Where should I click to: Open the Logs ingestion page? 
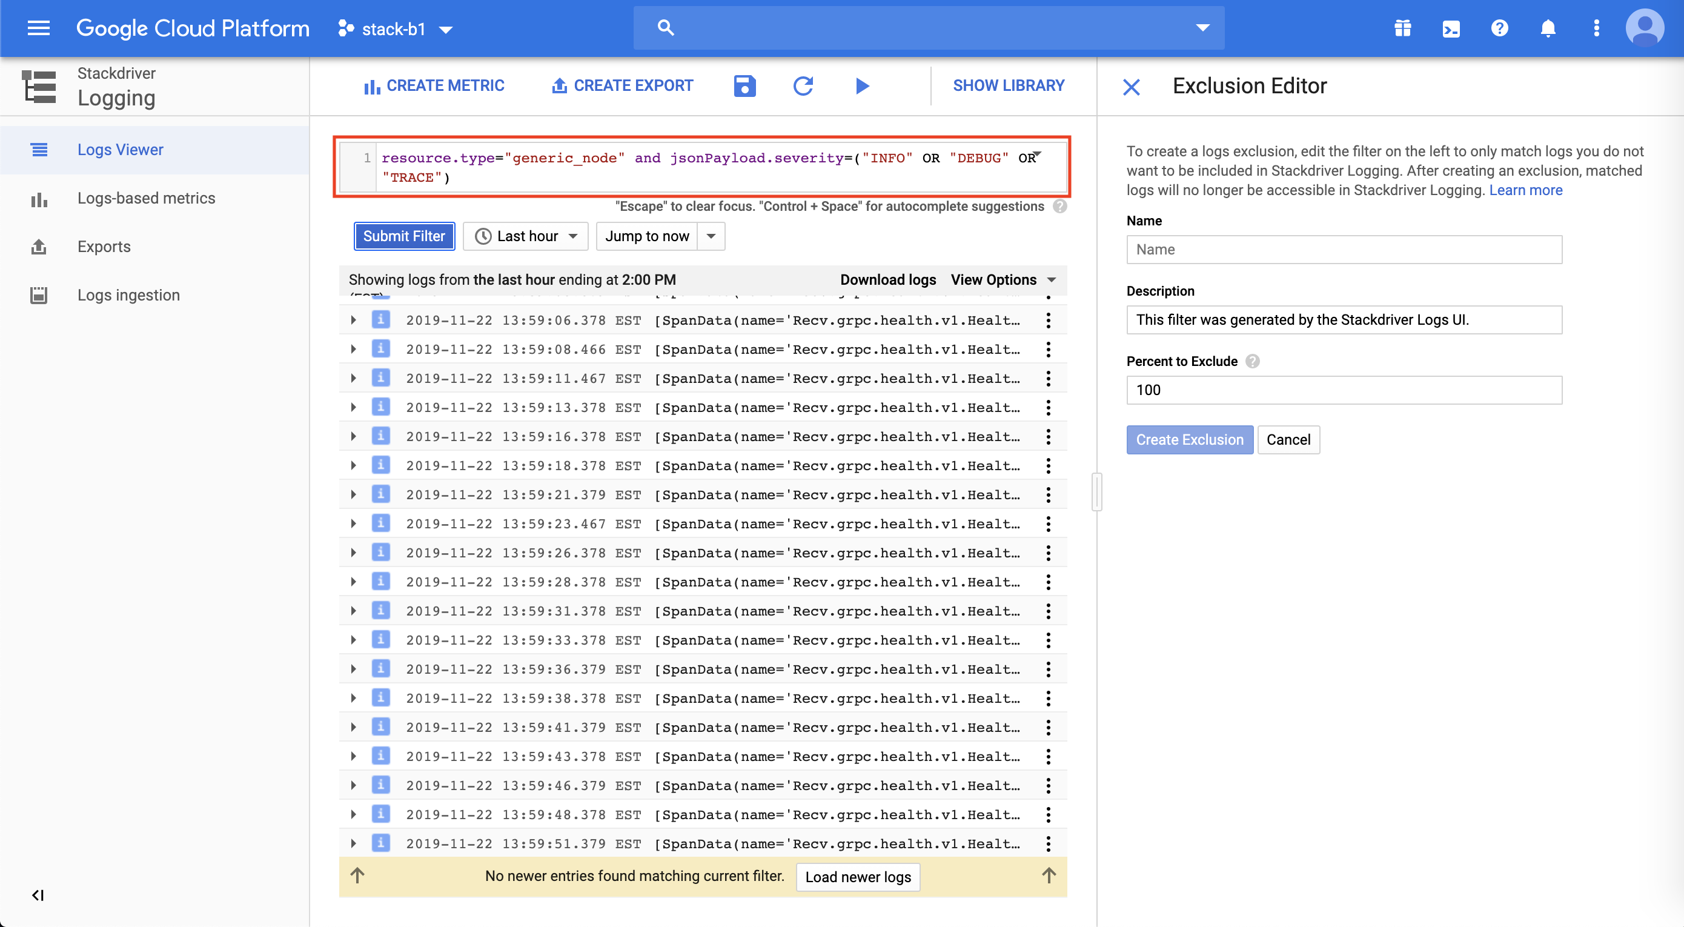pos(128,295)
